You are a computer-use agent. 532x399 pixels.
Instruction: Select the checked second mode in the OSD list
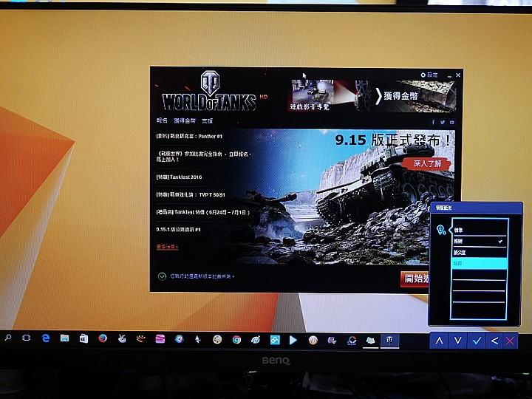479,241
